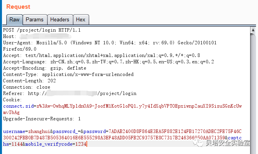Click the Upgrade-Insecure-Requests header line
The width and height of the screenshot is (258, 154).
(42, 119)
